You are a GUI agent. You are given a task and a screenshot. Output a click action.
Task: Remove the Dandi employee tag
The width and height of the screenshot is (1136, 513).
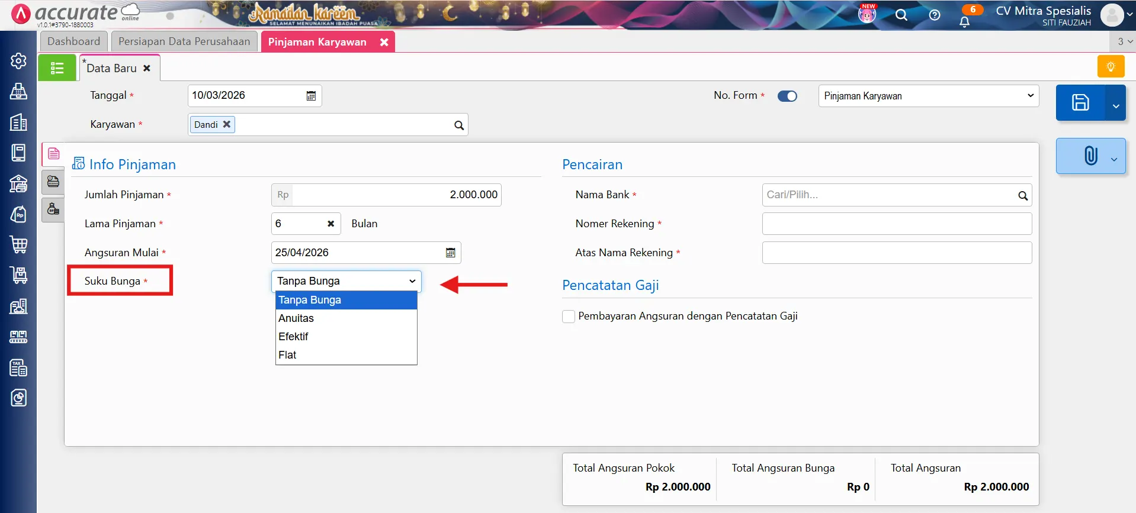pos(226,124)
